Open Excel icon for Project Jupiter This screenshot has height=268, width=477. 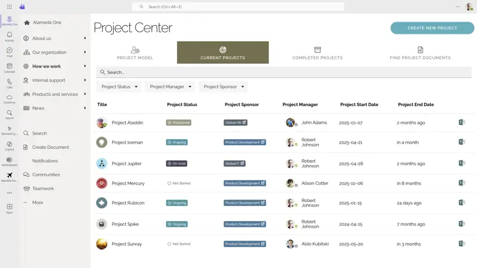461,163
